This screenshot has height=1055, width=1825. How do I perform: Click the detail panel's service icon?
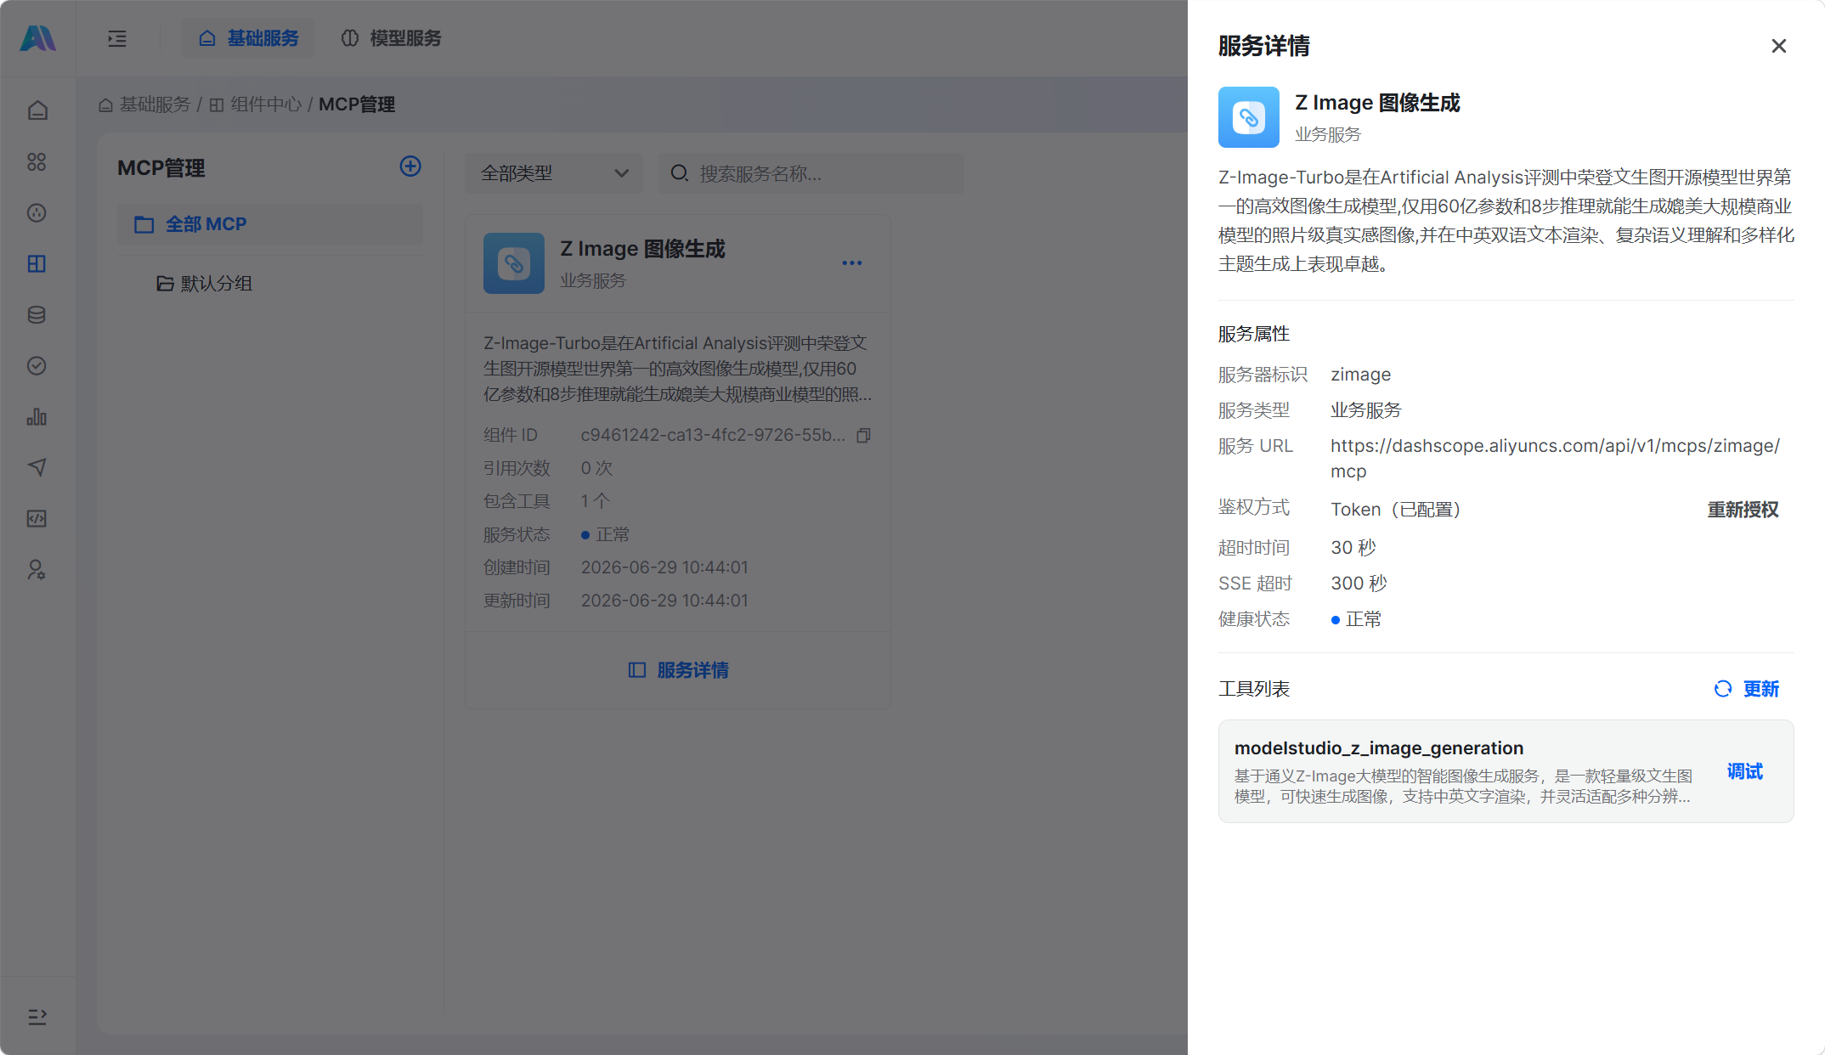click(1248, 117)
